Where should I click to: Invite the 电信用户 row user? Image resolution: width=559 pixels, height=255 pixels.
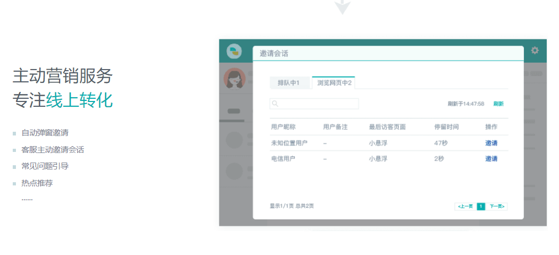pos(492,159)
